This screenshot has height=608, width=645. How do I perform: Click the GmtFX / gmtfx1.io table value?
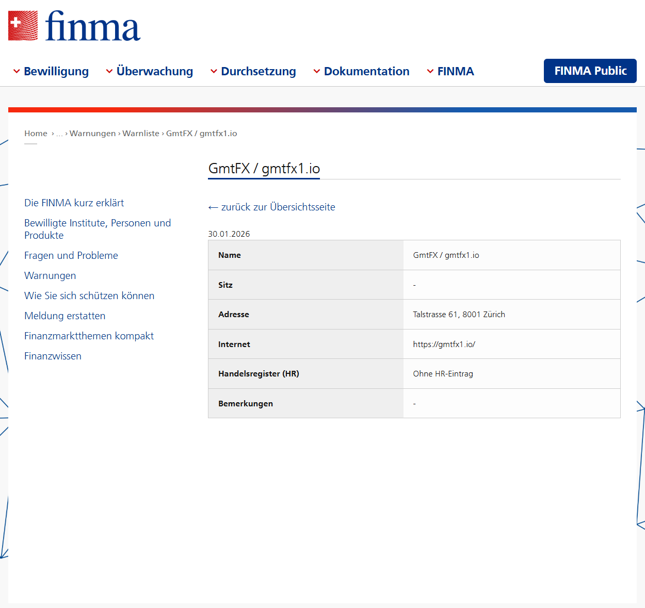click(x=446, y=255)
